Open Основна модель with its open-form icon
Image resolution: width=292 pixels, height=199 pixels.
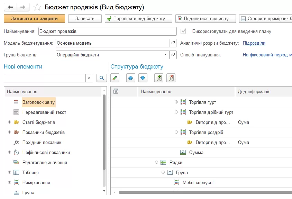pos(173,43)
